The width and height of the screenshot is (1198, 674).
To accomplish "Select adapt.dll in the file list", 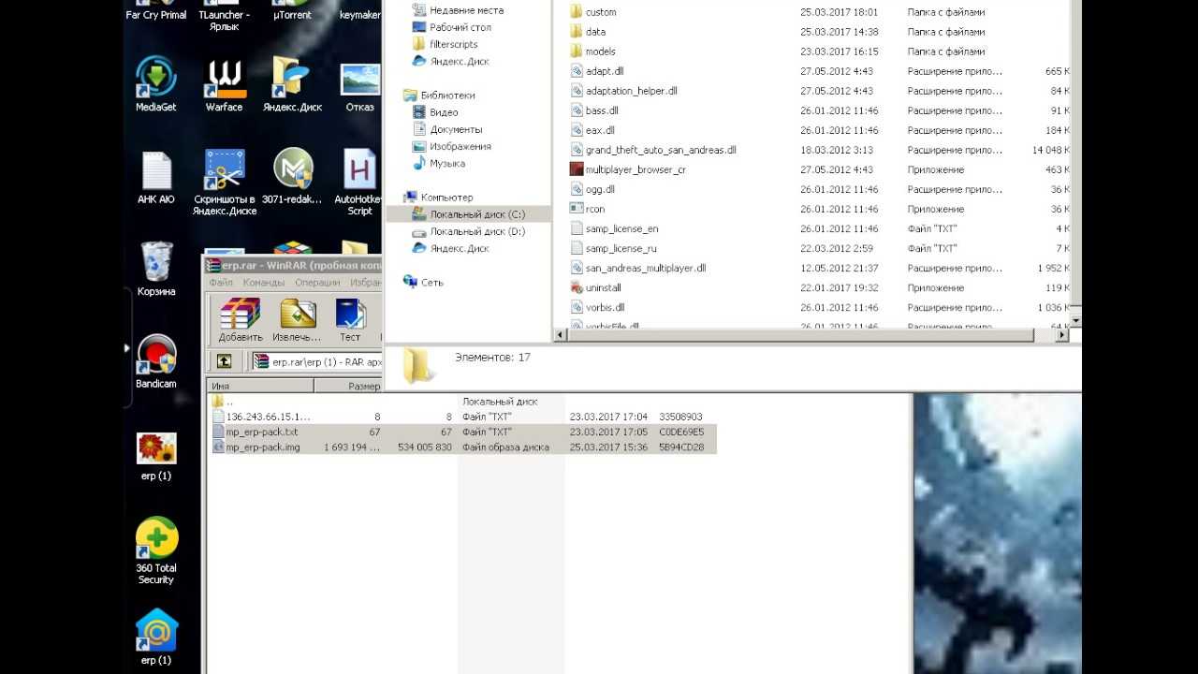I will (597, 71).
